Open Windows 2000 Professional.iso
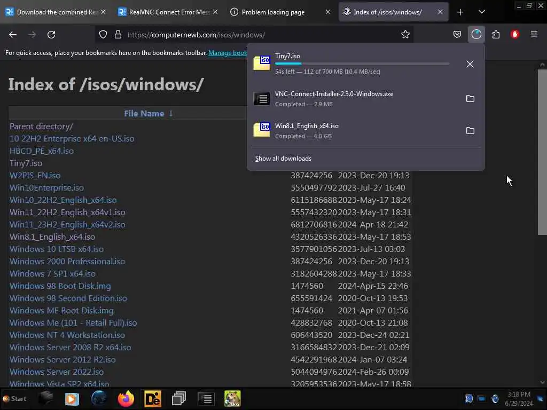 tap(67, 262)
